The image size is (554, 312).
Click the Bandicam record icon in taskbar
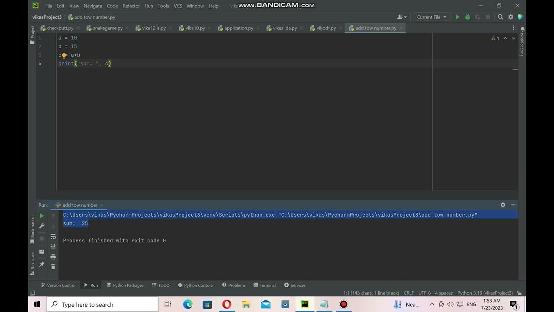344,305
